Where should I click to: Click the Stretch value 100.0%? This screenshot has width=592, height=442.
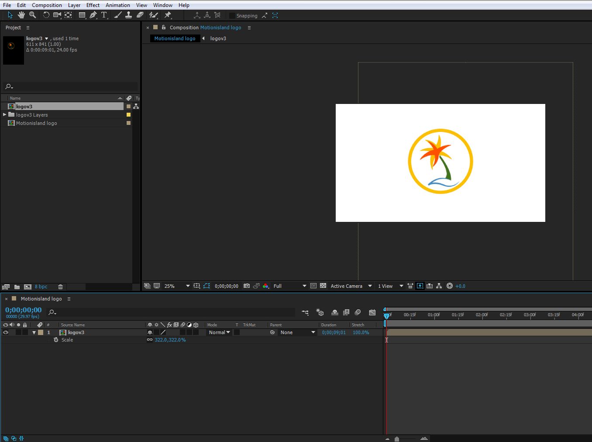coord(361,332)
